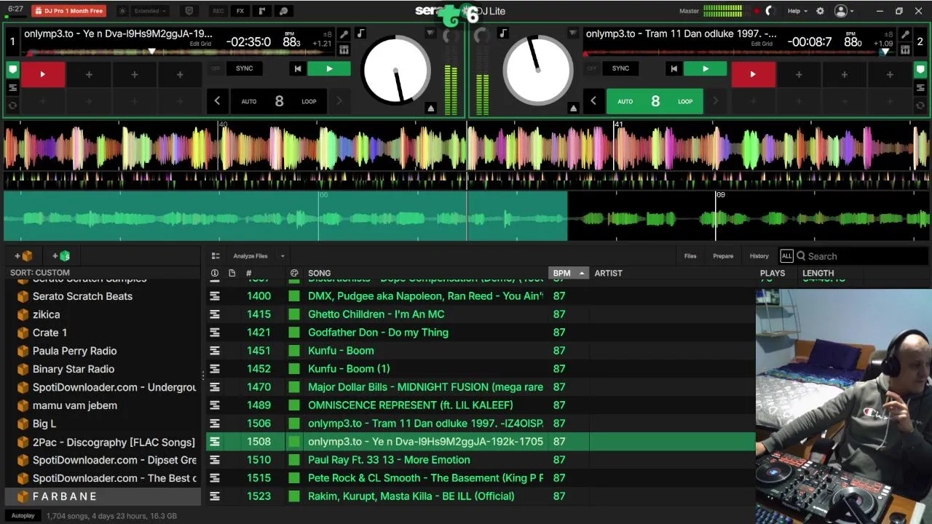Click deck 2 stems microphone icon
932x524 pixels.
tap(905, 34)
